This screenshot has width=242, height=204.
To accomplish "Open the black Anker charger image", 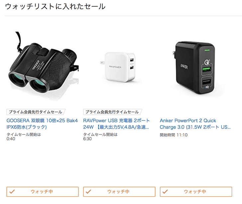I will [195, 68].
